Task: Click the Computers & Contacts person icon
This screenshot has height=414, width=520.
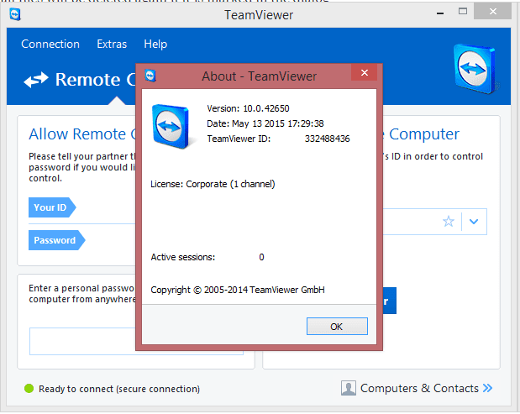Action: [x=349, y=388]
